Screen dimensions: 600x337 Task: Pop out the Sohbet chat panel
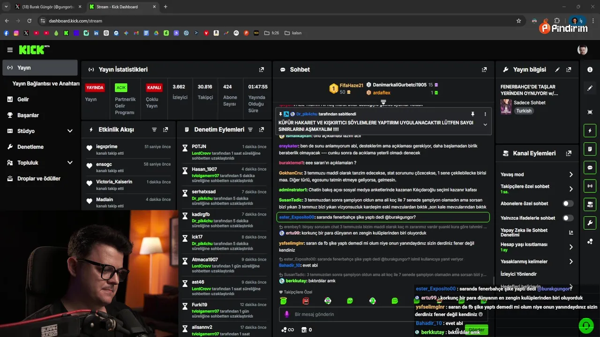tap(484, 69)
